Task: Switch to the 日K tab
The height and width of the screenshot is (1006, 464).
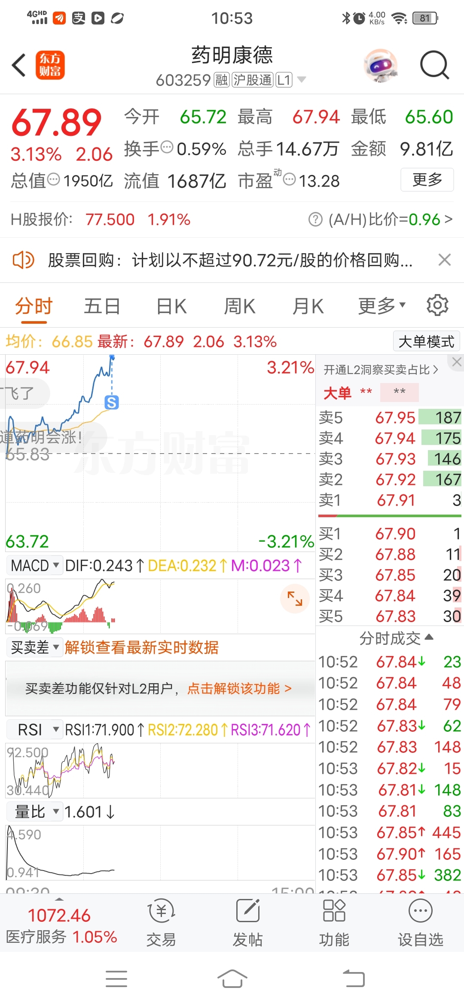Action: 171,307
